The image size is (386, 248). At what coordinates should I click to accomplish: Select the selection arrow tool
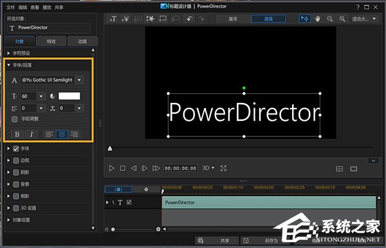(305, 19)
